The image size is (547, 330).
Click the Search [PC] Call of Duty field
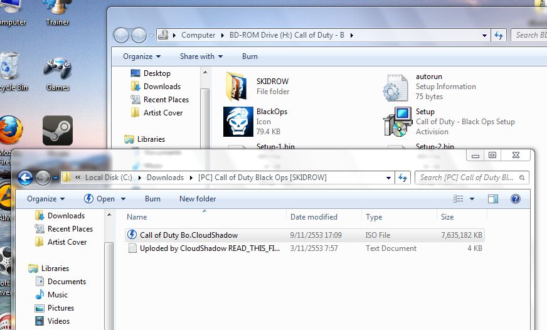[472, 178]
